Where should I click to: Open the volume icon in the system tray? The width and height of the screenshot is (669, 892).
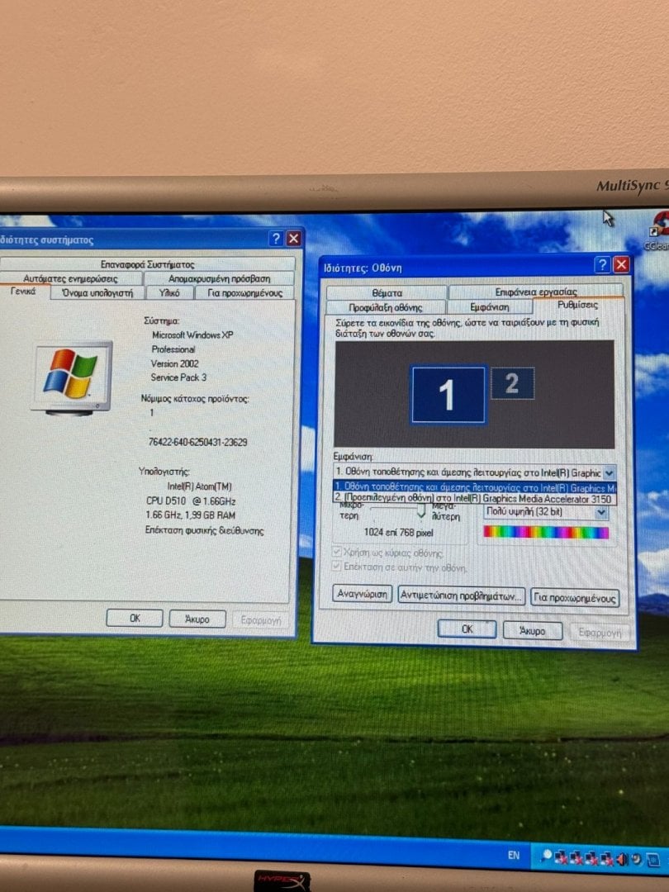click(x=624, y=858)
